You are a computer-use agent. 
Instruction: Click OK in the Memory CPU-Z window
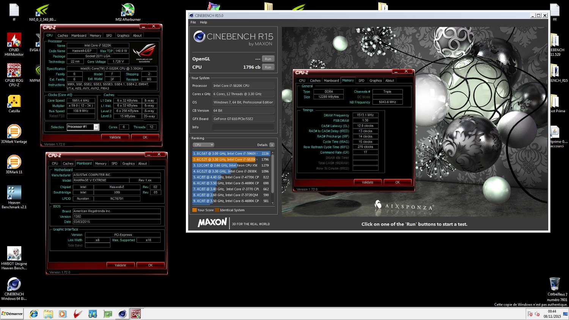(x=398, y=182)
